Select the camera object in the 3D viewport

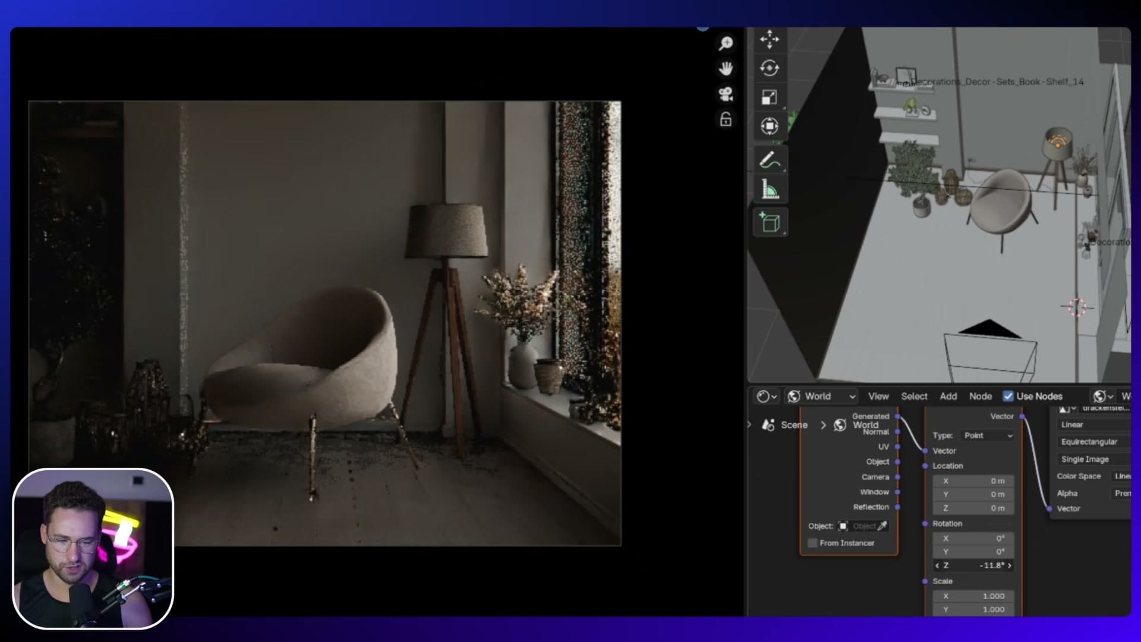[991, 351]
